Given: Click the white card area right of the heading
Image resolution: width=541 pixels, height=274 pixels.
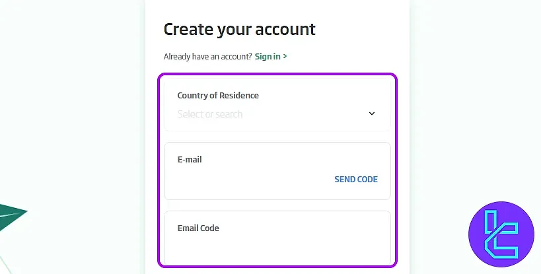Looking at the screenshot, I should pos(362,30).
